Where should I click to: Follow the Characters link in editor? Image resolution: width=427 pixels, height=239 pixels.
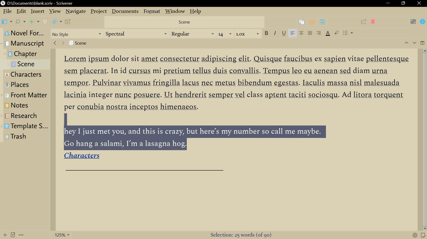pos(82,155)
